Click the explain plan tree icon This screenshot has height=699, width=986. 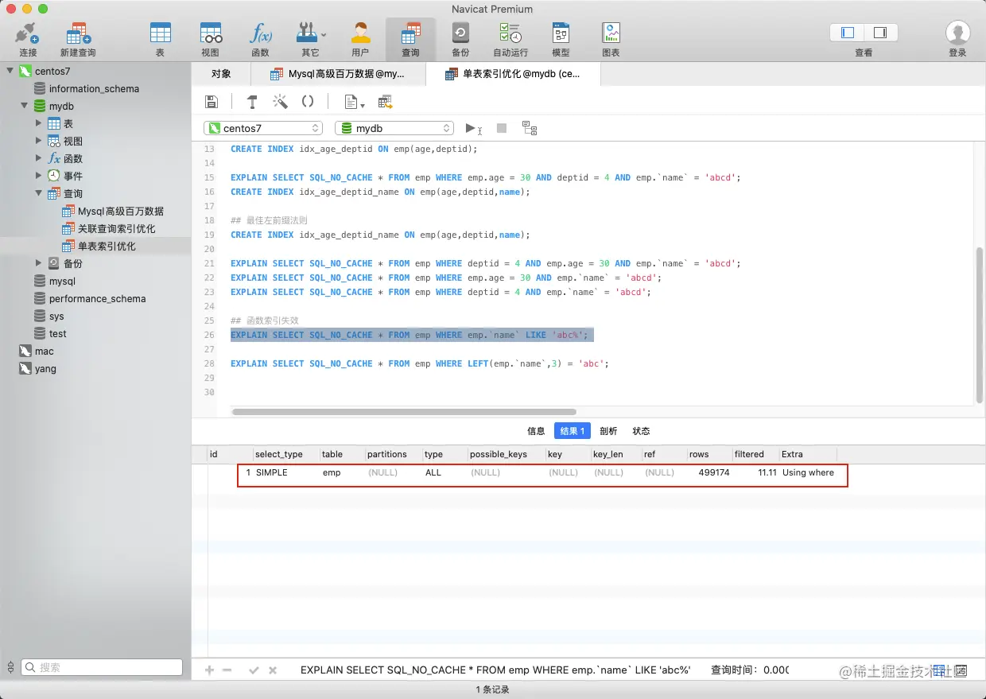tap(530, 128)
